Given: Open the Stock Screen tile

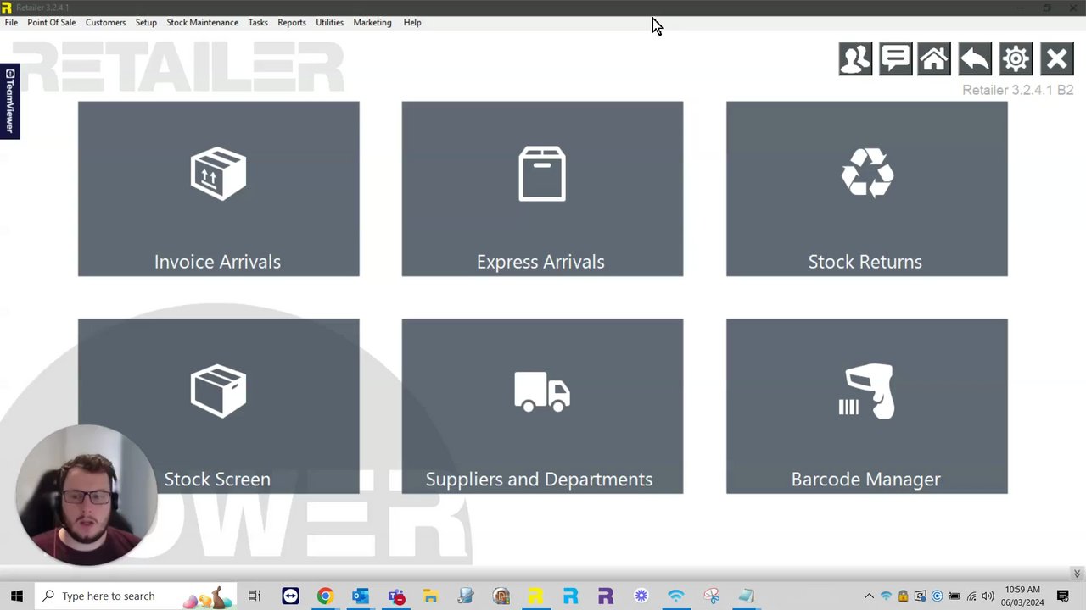Looking at the screenshot, I should click(218, 406).
